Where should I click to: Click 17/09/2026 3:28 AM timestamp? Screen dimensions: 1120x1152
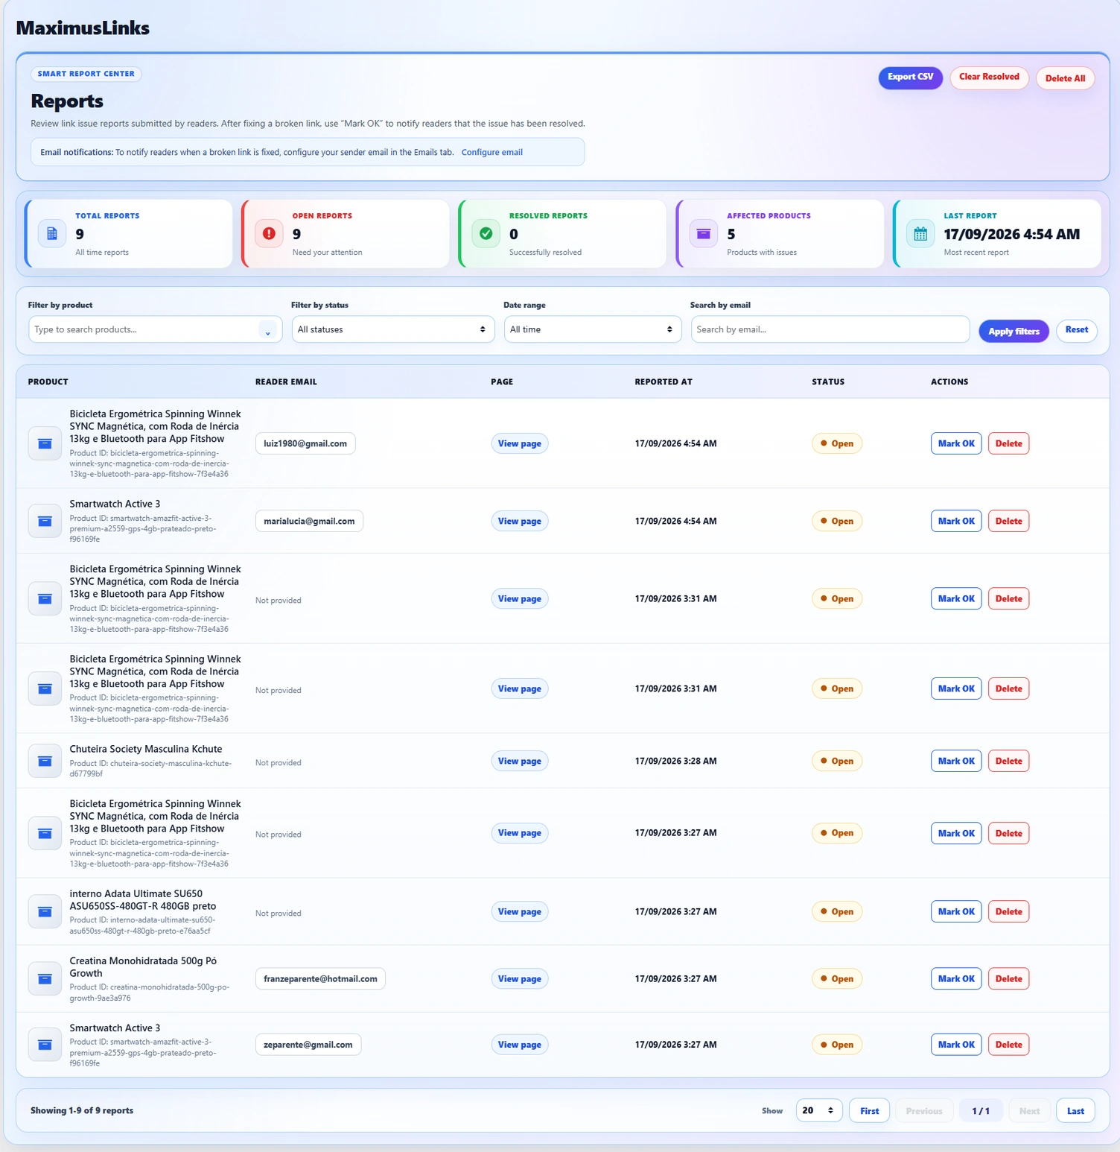coord(676,761)
